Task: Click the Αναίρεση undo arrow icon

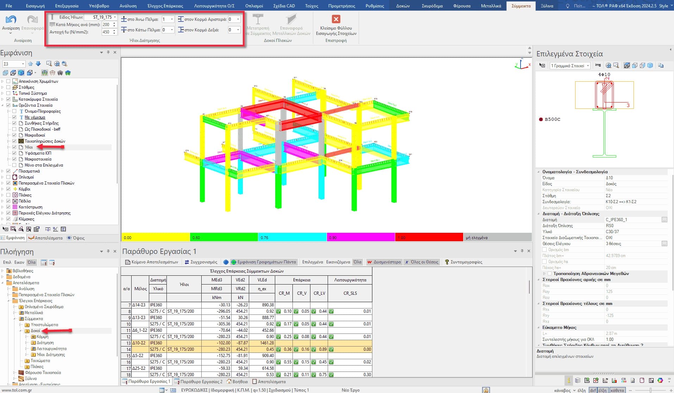Action: pos(11,20)
